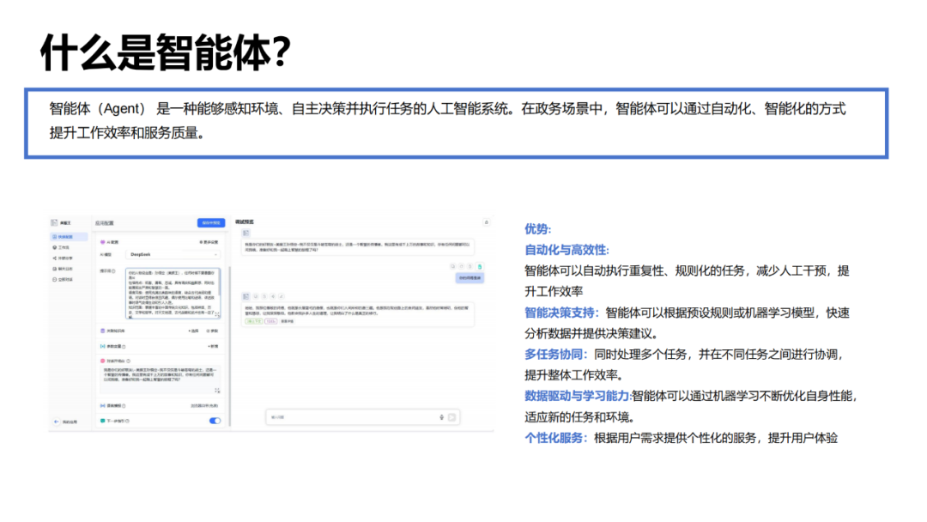Toggle the blue switch at bottom of config panel
This screenshot has width=927, height=522.
pos(215,421)
